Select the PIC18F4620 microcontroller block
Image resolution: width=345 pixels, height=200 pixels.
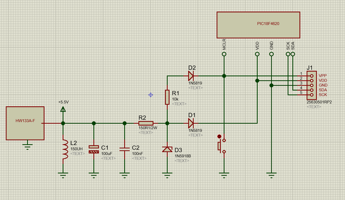(258, 25)
